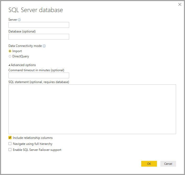The height and width of the screenshot is (175, 185).
Task: Click the Data Connectivity mode info icon
Action: (44, 46)
